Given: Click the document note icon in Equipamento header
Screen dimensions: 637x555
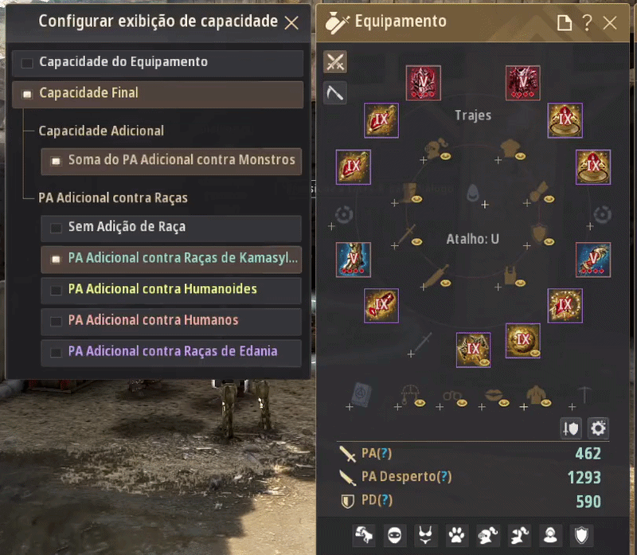Looking at the screenshot, I should [565, 23].
